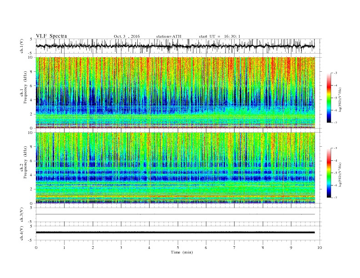Click the "1" minute tick label
The width and height of the screenshot is (360, 278).
[64, 248]
